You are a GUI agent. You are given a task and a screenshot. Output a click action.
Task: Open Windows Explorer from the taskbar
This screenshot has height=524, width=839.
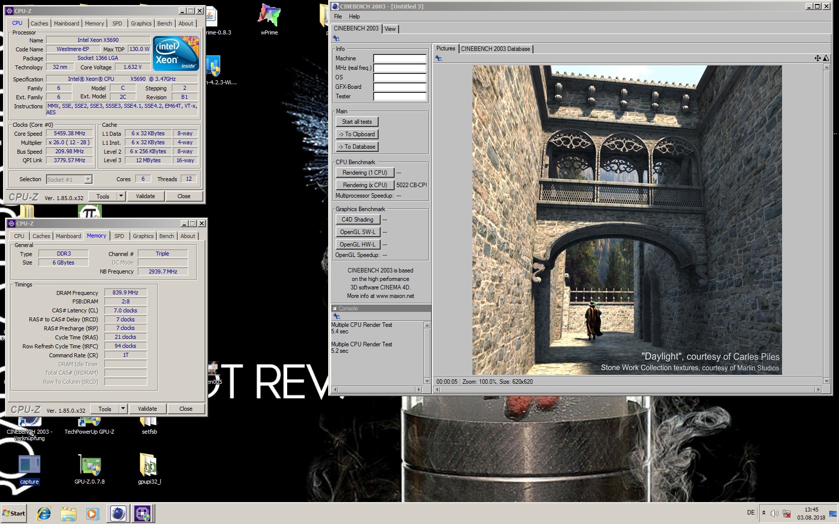pos(68,513)
